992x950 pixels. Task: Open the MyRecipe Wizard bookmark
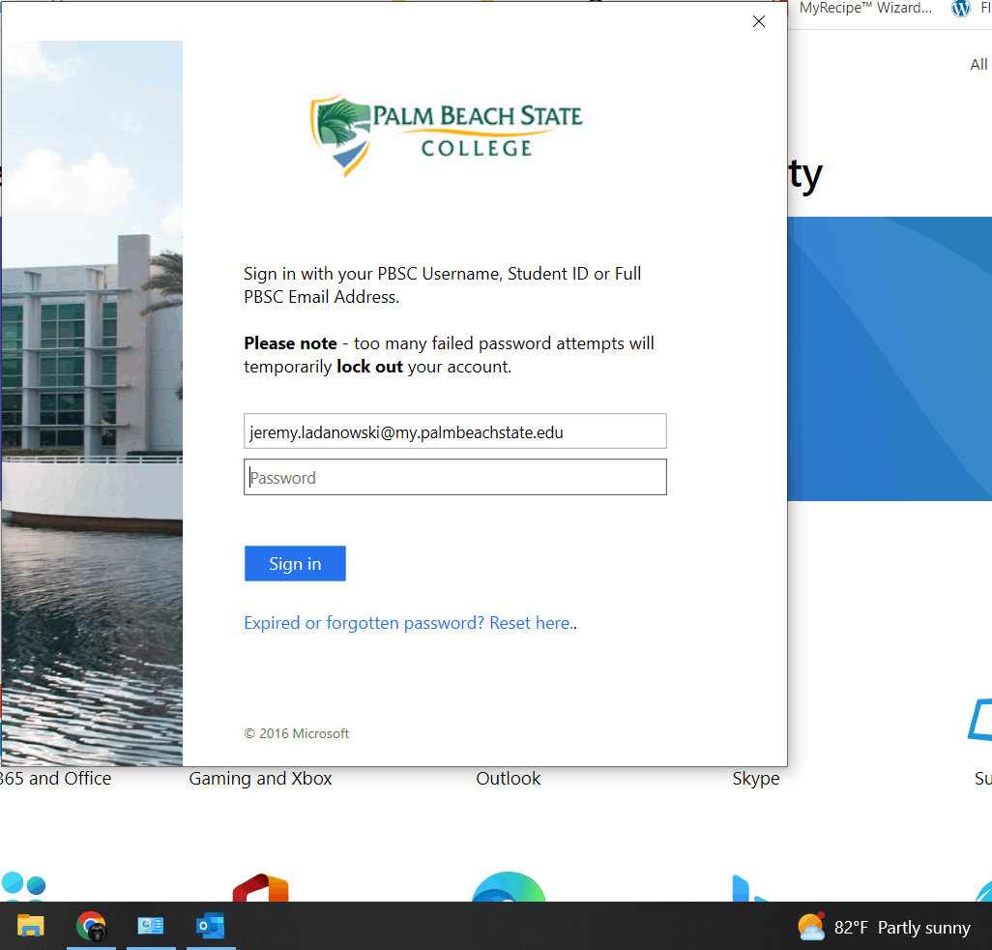pos(864,9)
